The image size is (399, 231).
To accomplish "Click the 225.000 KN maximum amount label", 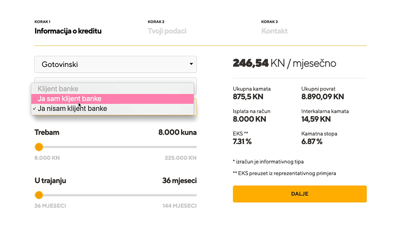I will (x=181, y=158).
